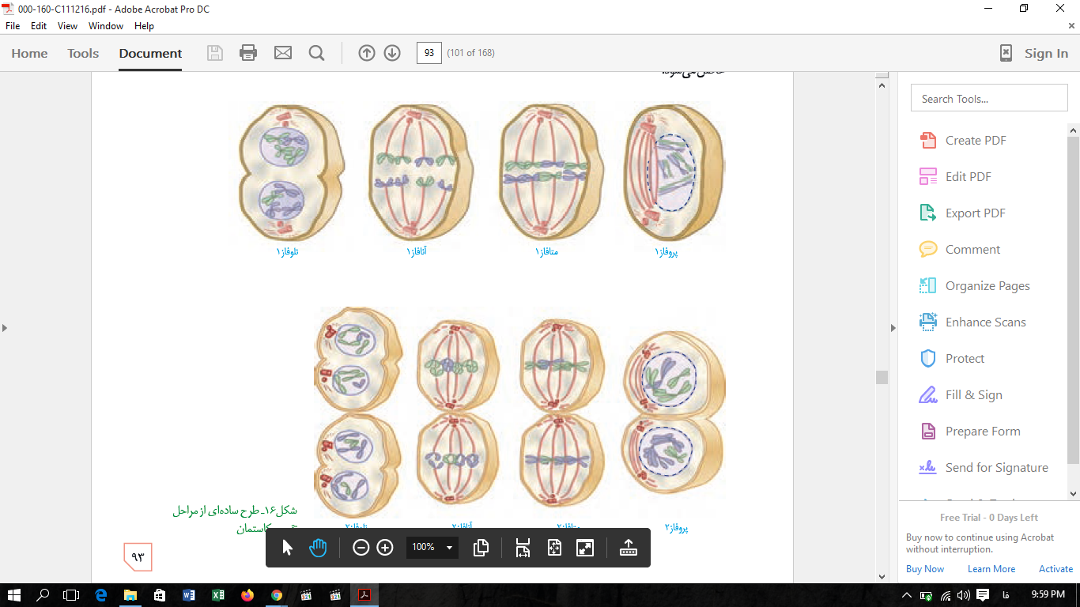The image size is (1080, 607).
Task: Enter full screen mode icon
Action: tap(585, 547)
